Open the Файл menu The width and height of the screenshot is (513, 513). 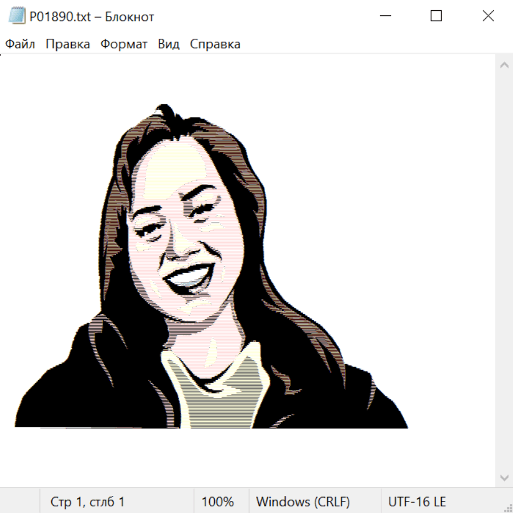20,44
